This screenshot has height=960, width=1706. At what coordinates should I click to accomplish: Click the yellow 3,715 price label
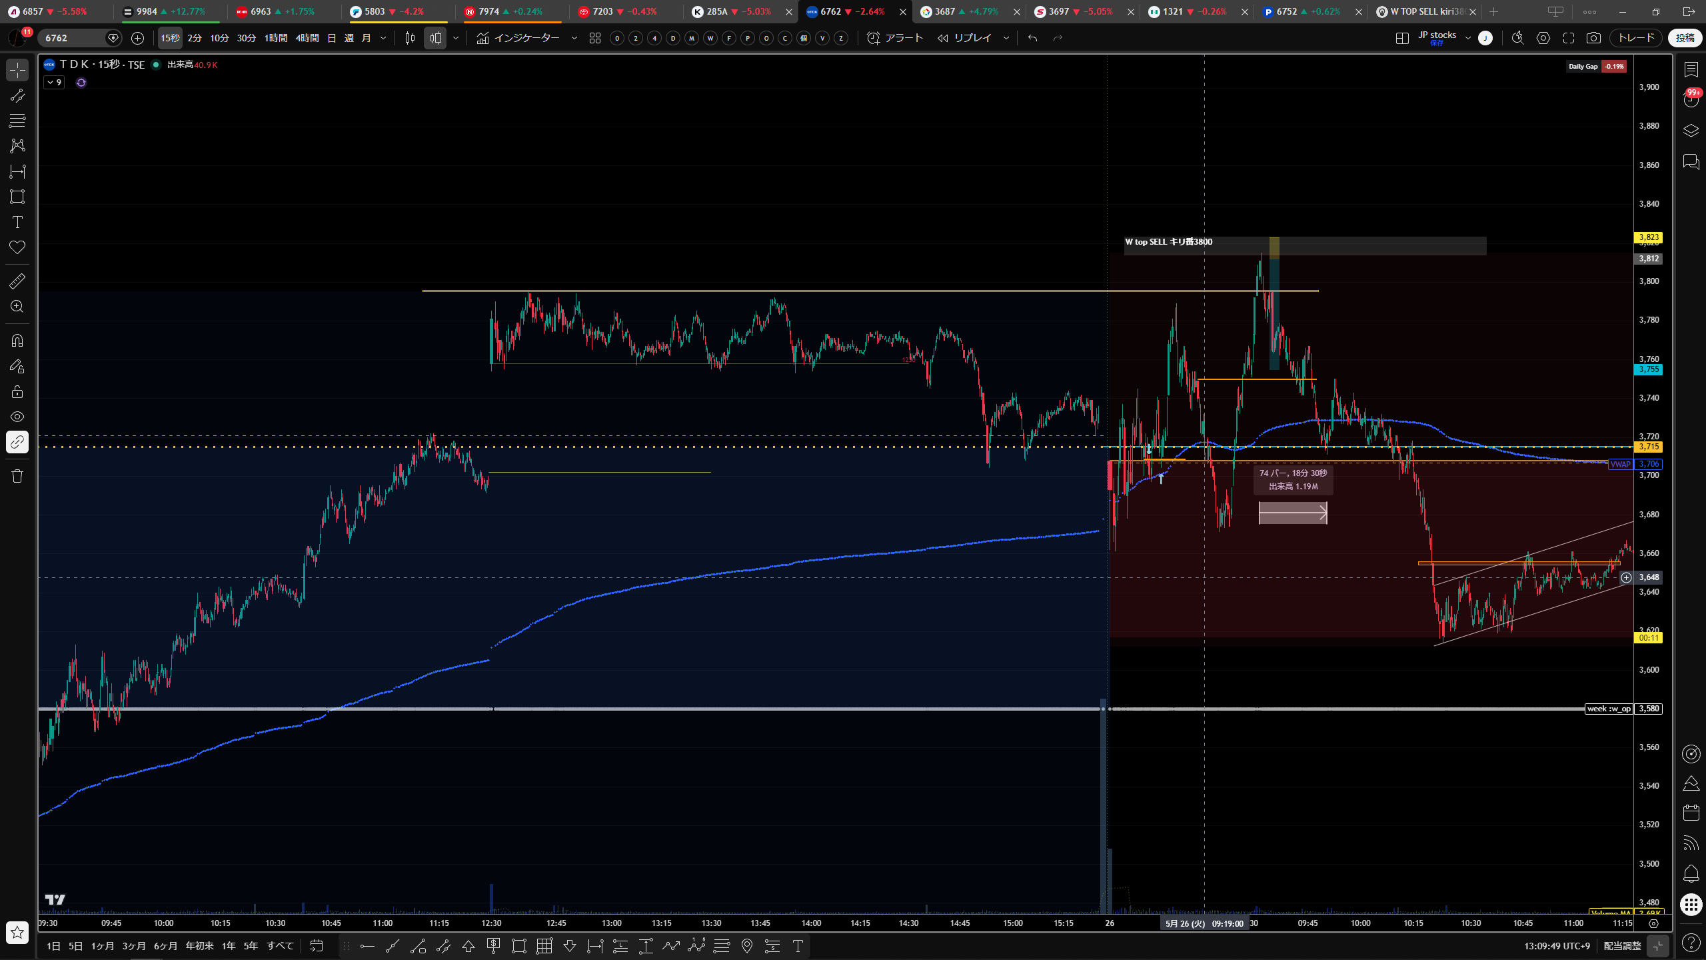coord(1649,447)
